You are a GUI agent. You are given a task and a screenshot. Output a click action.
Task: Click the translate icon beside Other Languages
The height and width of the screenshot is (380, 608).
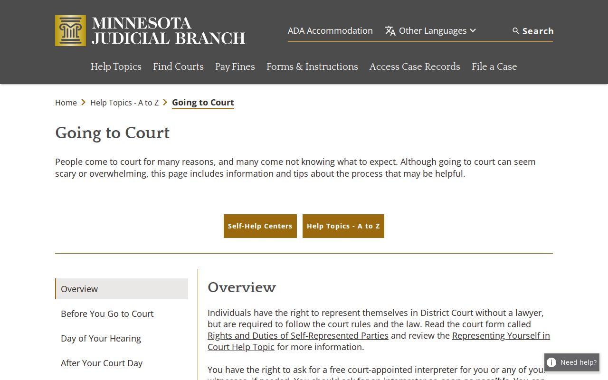(x=390, y=31)
